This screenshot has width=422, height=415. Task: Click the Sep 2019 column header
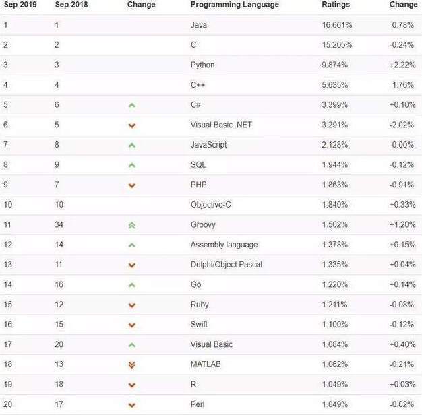coord(20,5)
